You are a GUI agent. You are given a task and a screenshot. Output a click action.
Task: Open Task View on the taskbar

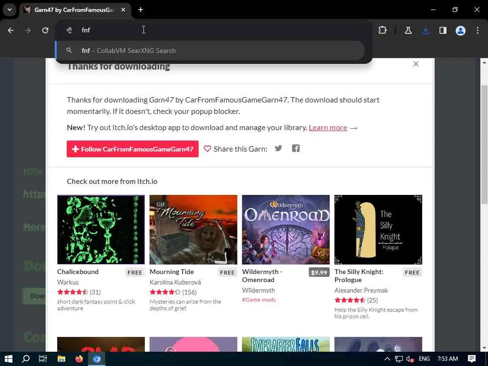[x=42, y=359]
